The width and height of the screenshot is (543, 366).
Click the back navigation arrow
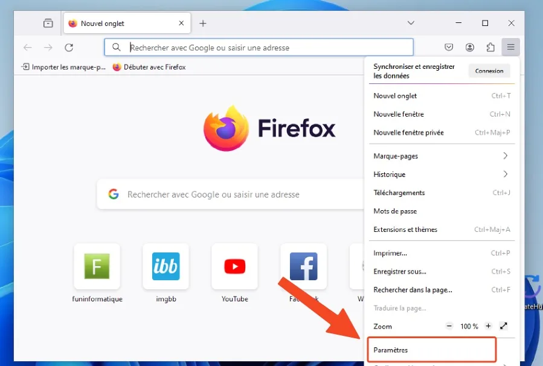27,47
